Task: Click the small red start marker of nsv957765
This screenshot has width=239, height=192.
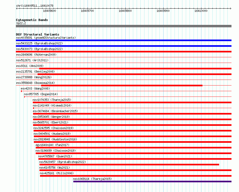Action: coord(24,97)
